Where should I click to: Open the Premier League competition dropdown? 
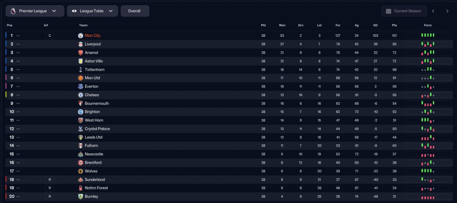click(35, 11)
